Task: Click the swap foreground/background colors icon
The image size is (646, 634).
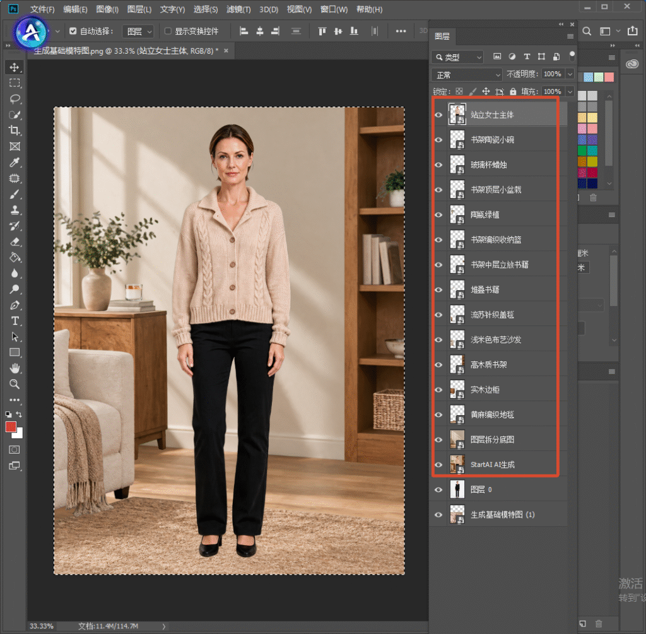Action: click(x=19, y=414)
